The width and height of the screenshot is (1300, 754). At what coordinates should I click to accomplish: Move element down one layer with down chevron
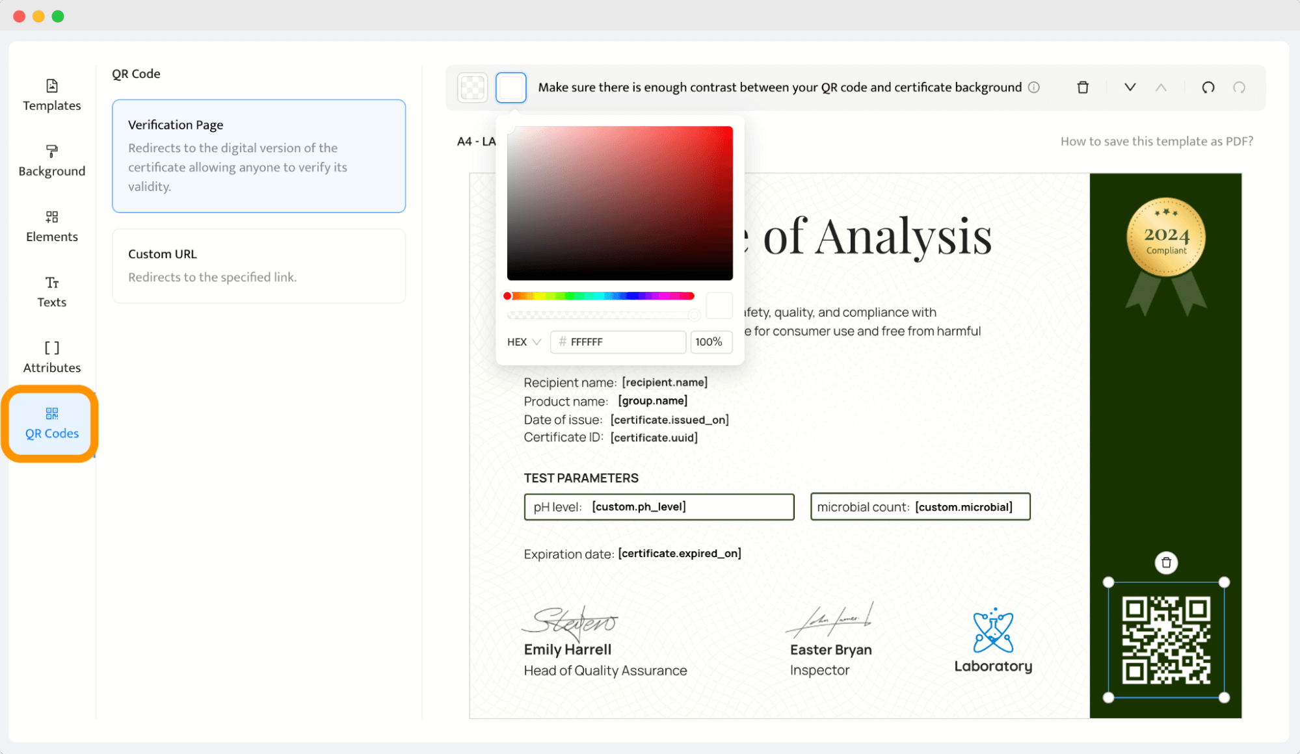(x=1130, y=87)
